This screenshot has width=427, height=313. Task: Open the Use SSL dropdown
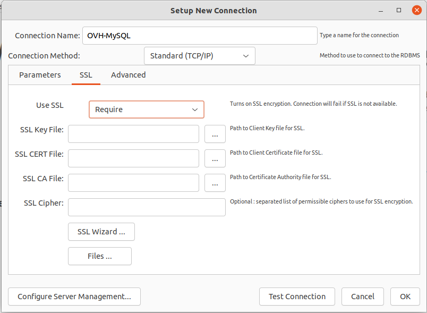click(147, 109)
